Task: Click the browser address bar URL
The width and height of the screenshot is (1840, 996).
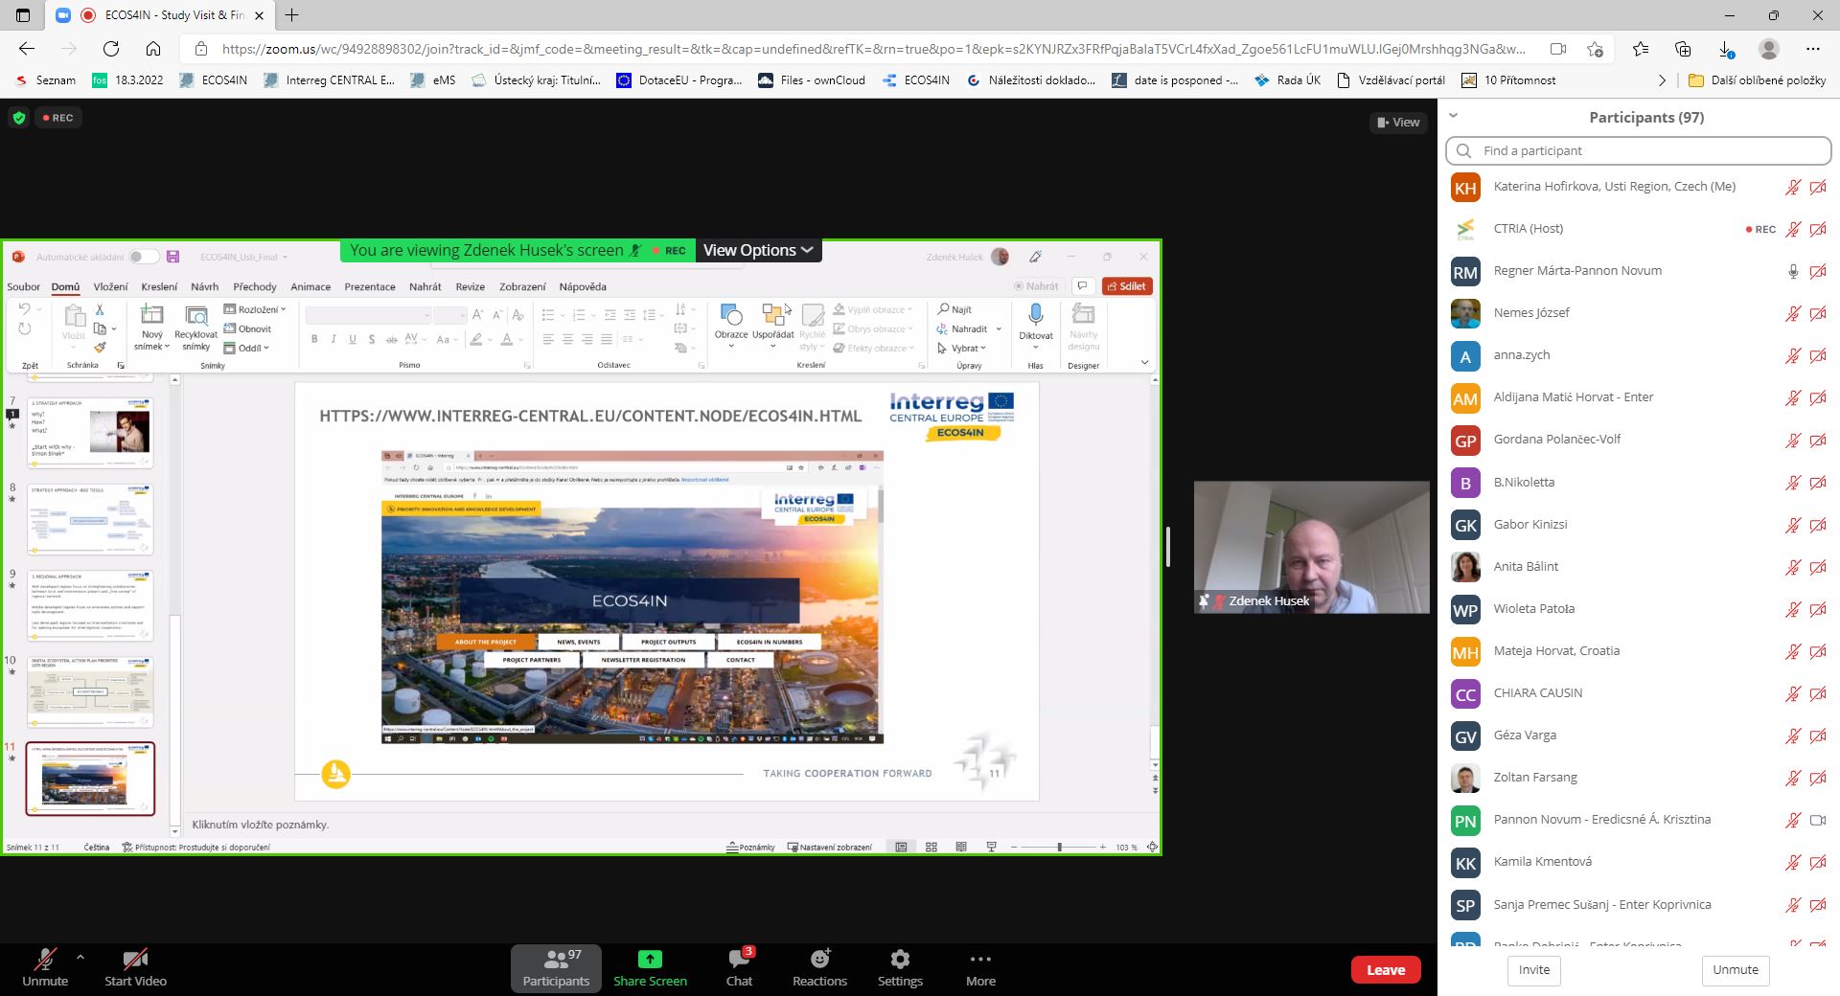Action: click(872, 49)
